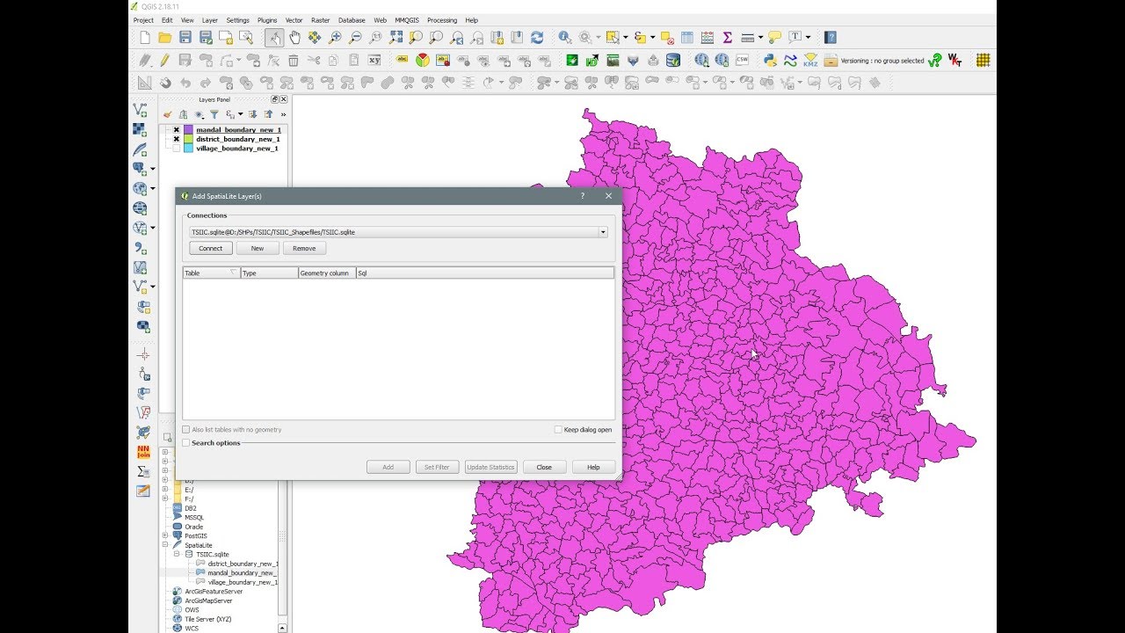Click the NN Join plugin icon
Viewport: 1125px width, 633px height.
[143, 452]
